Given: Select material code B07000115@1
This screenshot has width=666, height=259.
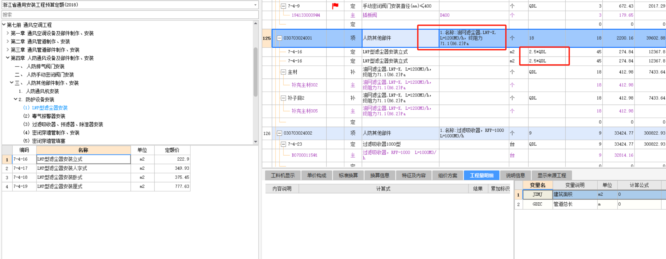Looking at the screenshot, I should point(304,155).
